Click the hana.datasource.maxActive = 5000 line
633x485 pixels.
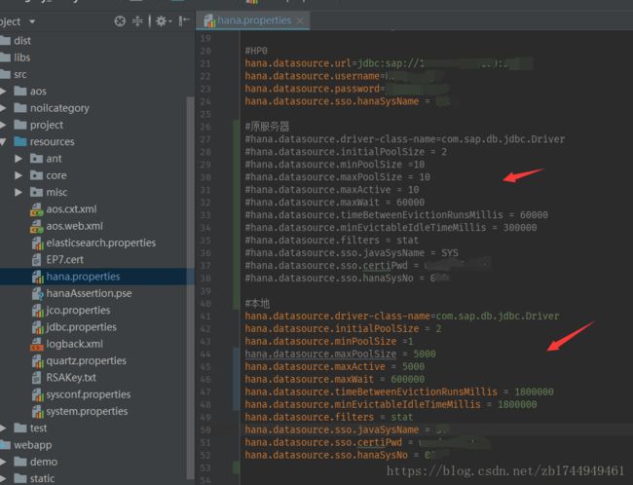(334, 367)
